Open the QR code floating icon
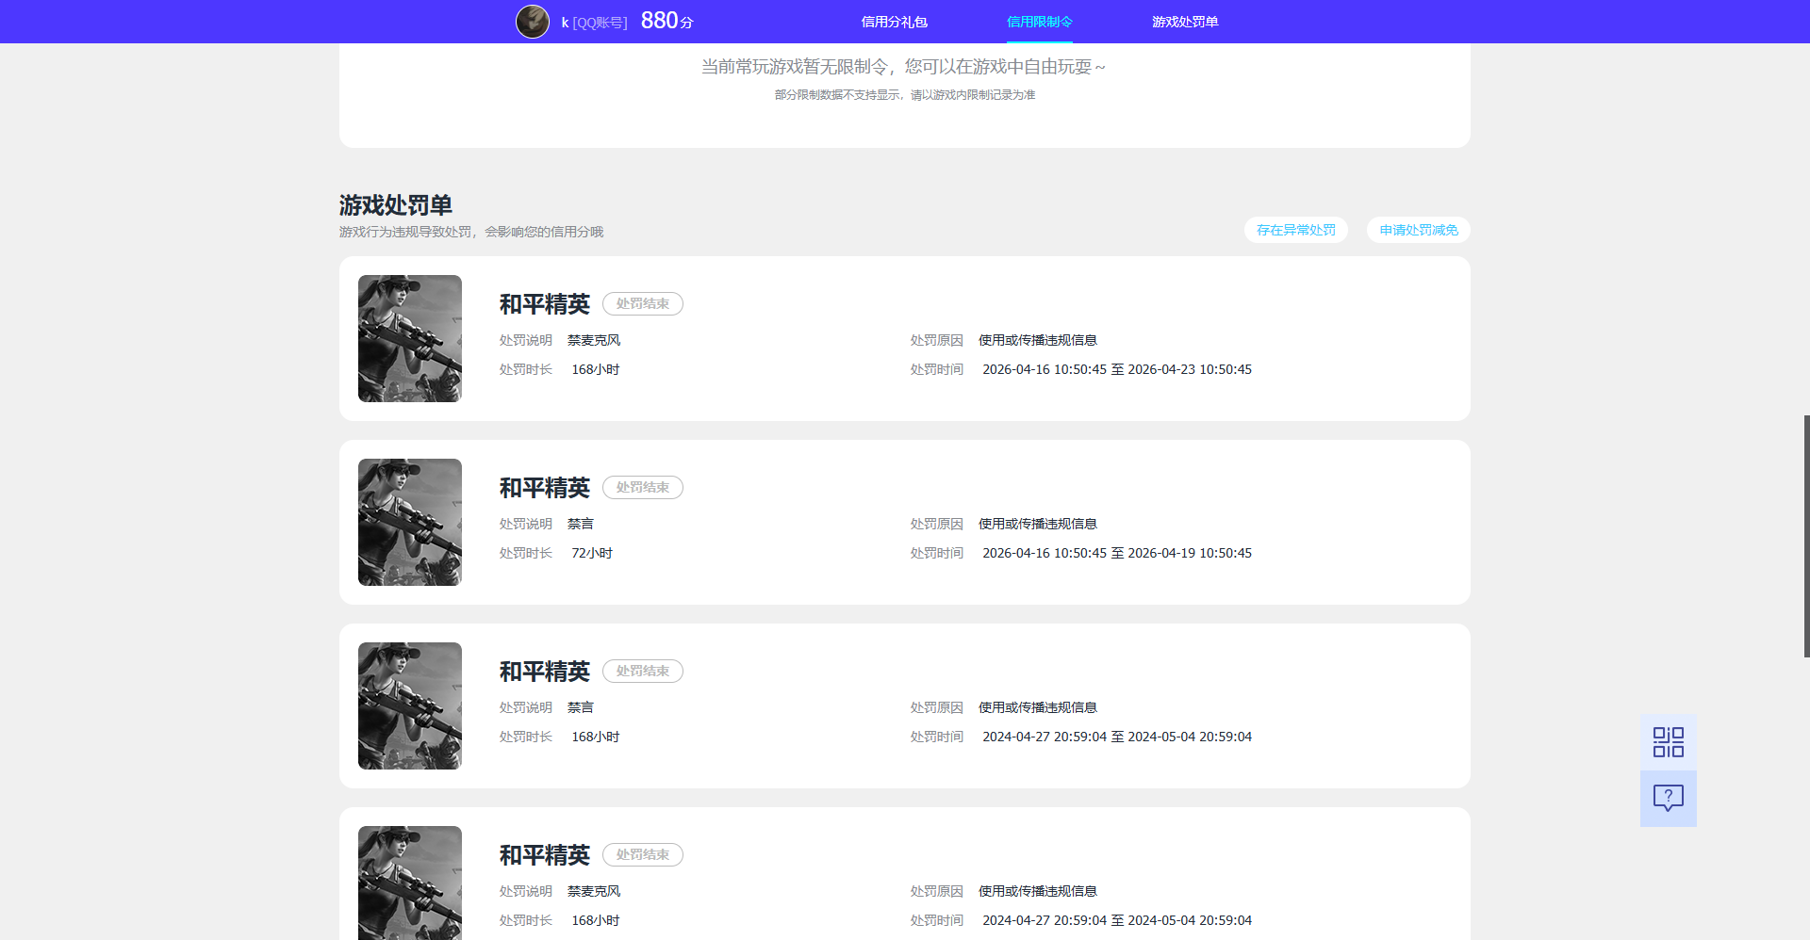This screenshot has width=1810, height=940. tap(1668, 742)
